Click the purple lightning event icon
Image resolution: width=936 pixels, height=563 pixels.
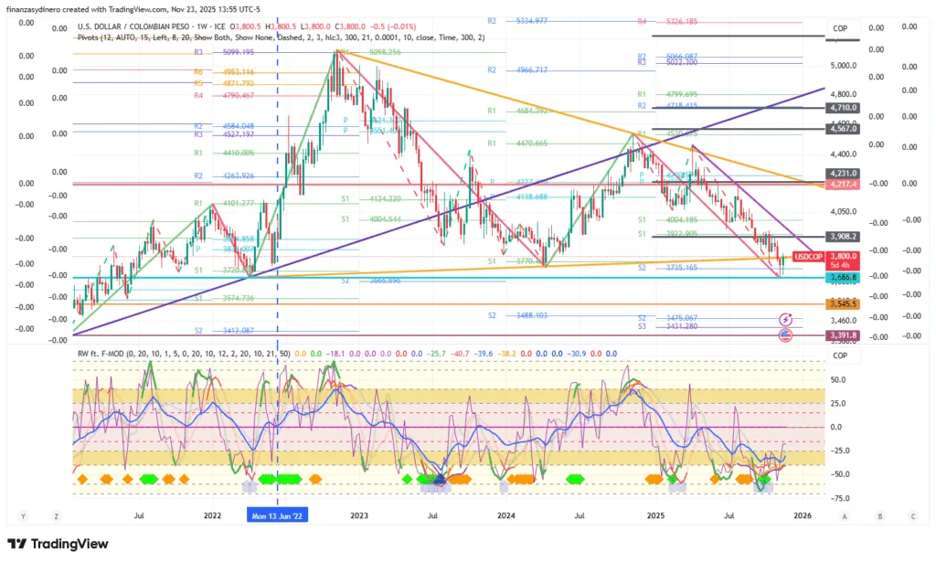pos(785,319)
